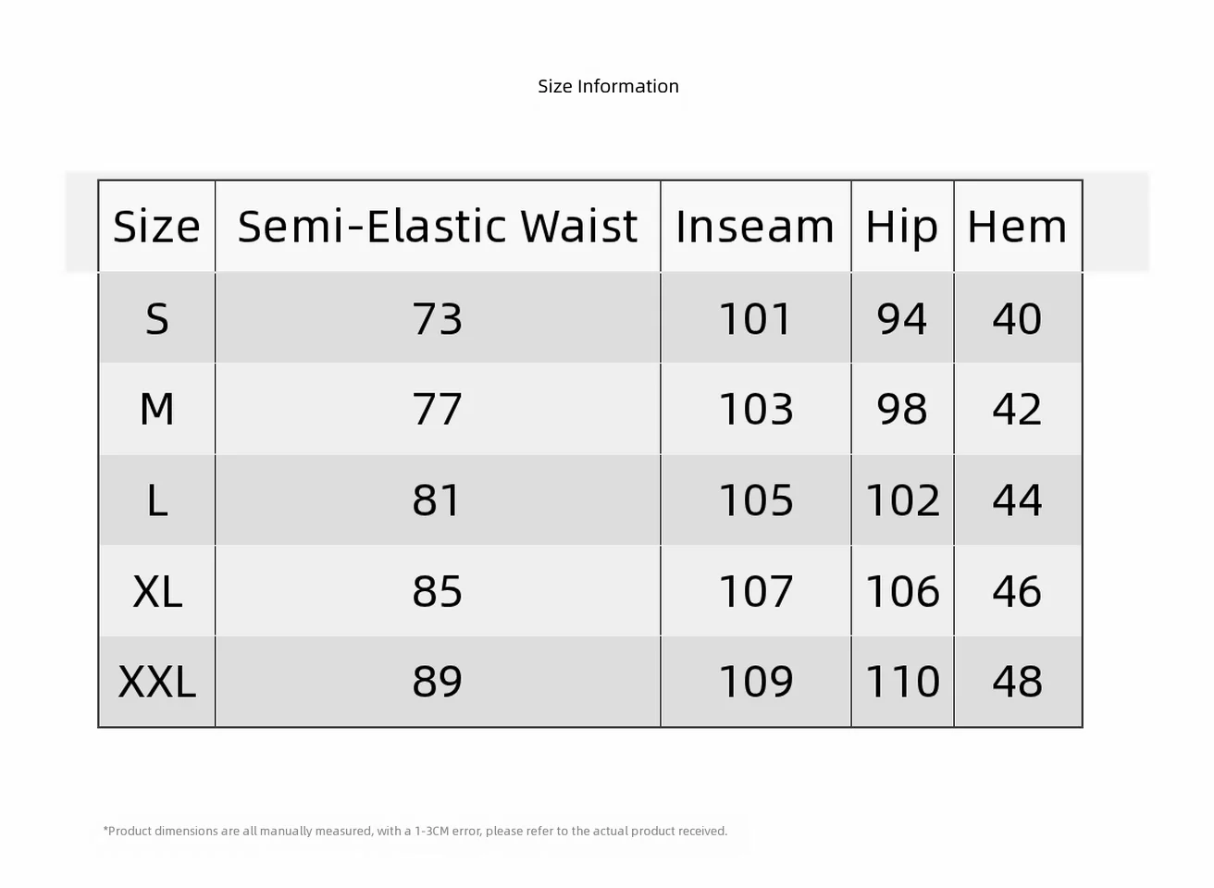Viewport: 1214px width, 888px height.
Task: Select waist value 89 for XXL
Action: coord(437,682)
